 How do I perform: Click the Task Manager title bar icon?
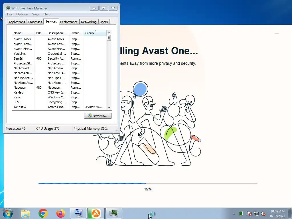pyautogui.click(x=8, y=8)
